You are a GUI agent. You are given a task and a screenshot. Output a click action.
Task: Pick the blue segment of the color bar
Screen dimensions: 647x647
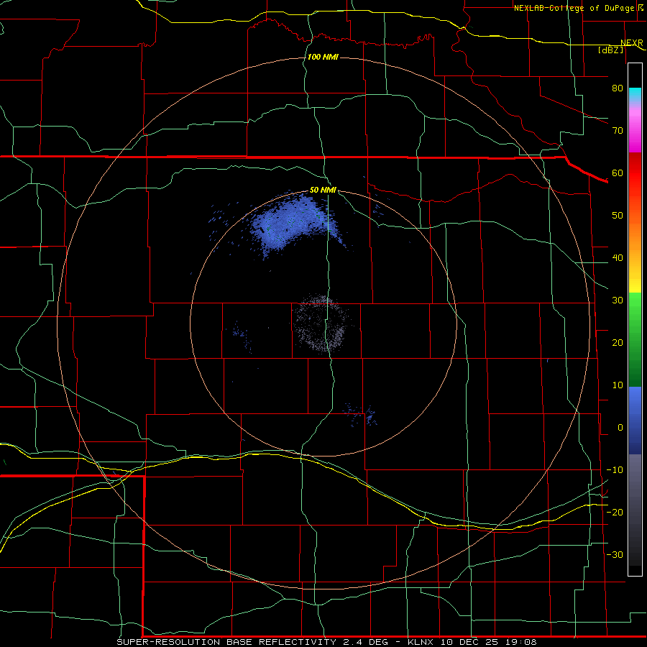pos(635,421)
